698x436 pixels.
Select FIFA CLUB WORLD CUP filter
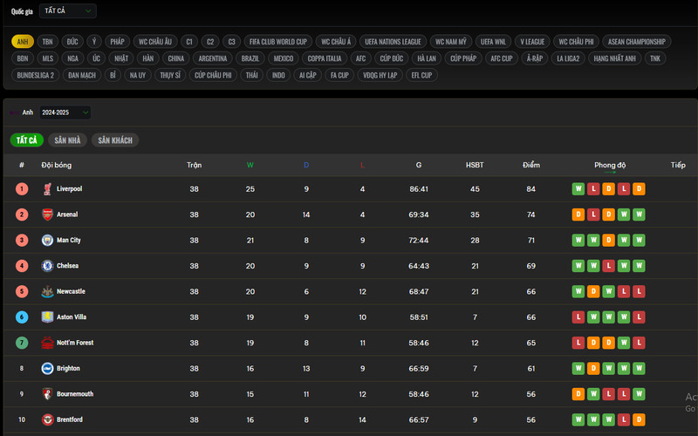point(278,41)
